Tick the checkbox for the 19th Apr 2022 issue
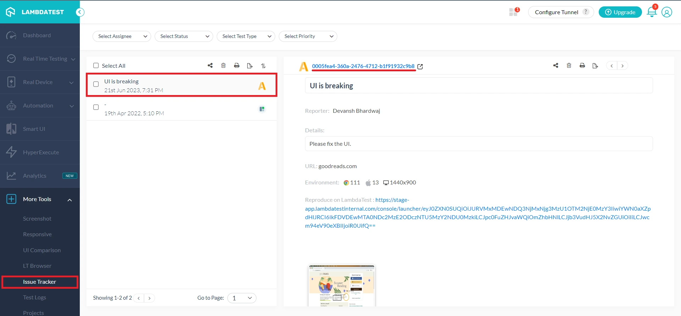 coord(96,107)
